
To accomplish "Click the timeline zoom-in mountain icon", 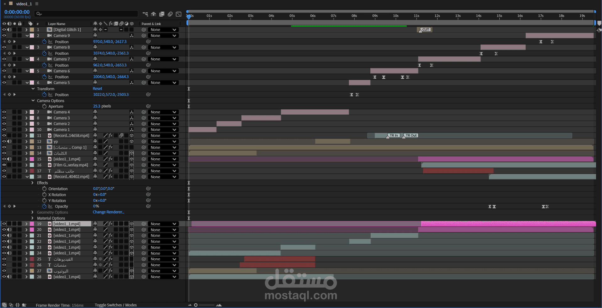I will pyautogui.click(x=219, y=305).
